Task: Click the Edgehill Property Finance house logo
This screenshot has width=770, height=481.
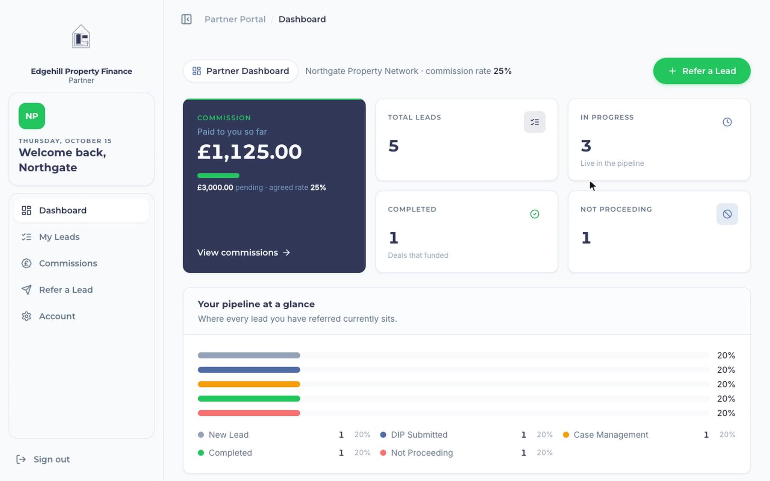Action: point(81,36)
